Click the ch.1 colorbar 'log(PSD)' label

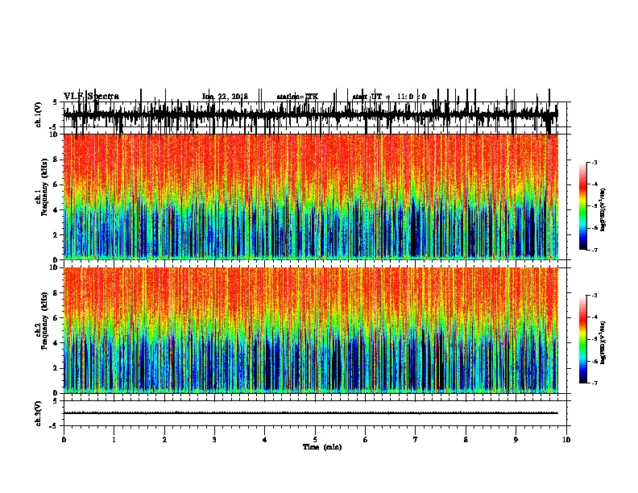603,210
